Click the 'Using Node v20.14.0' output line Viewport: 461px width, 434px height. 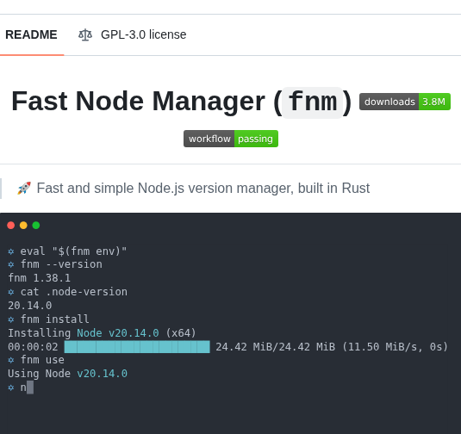tap(67, 374)
